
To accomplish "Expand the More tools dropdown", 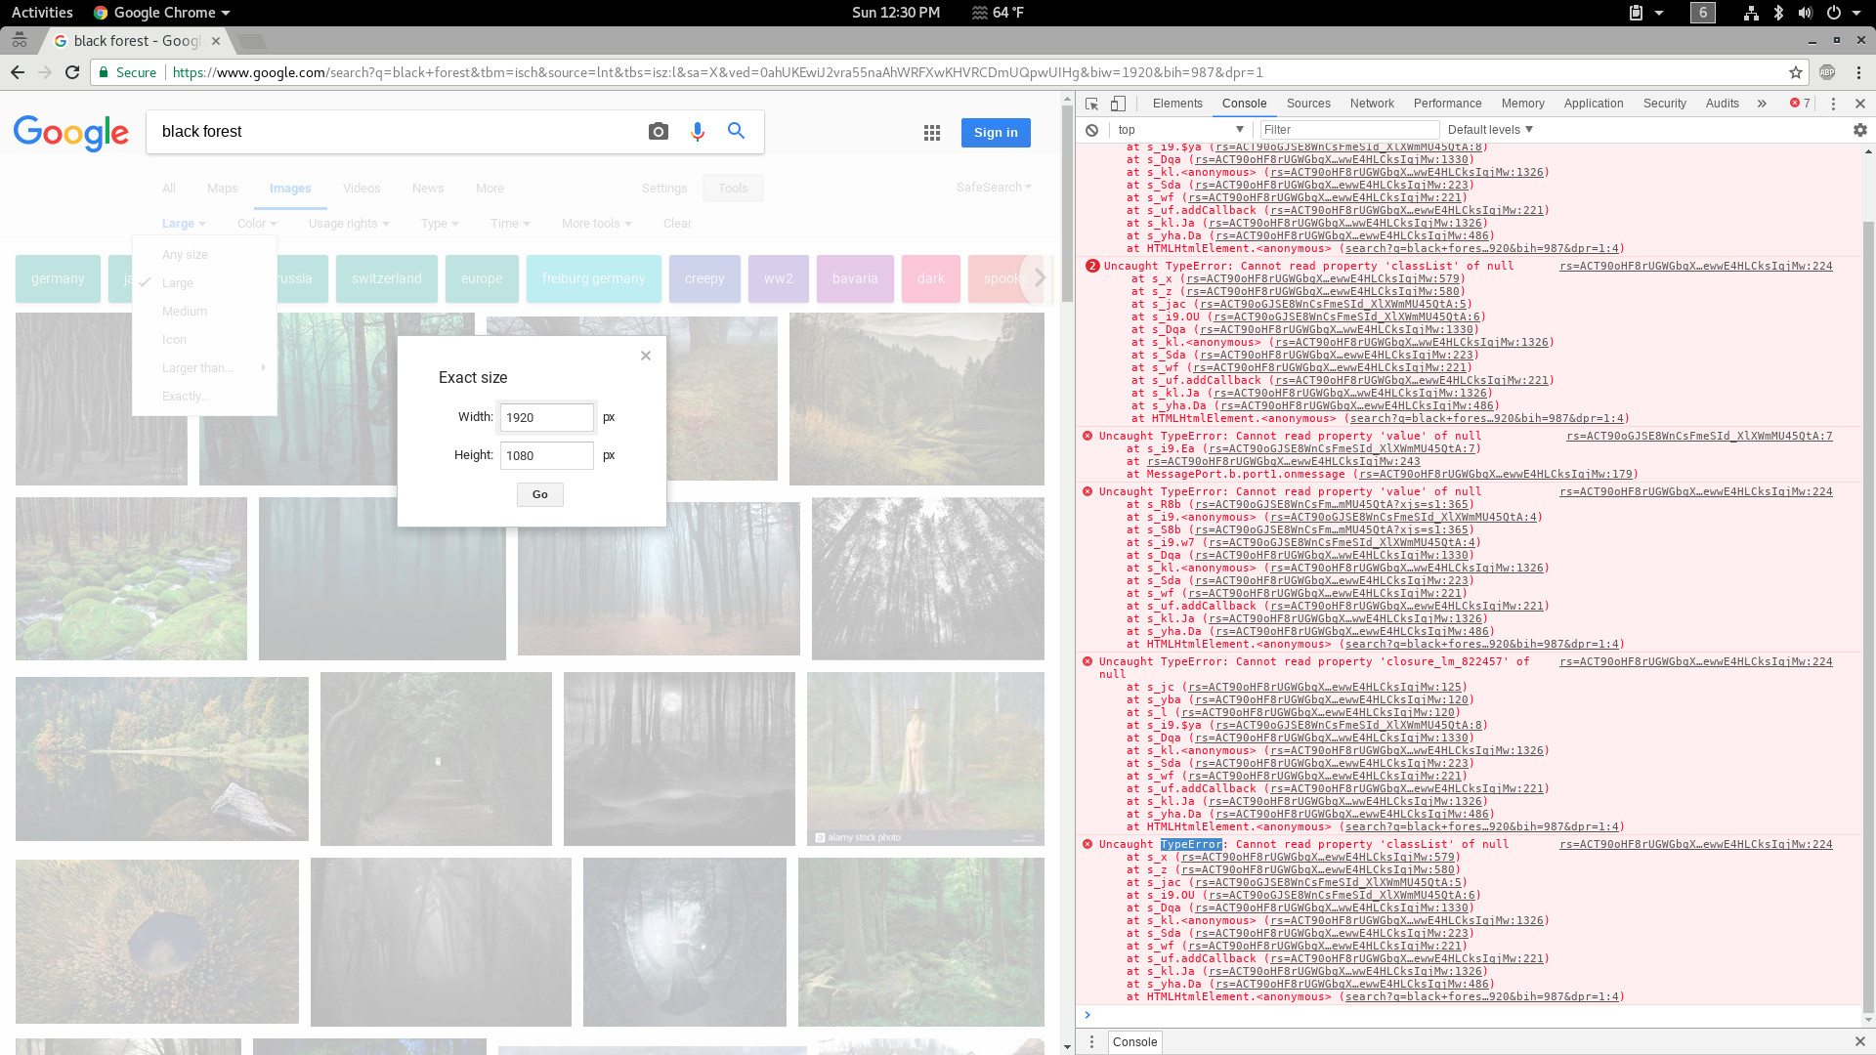I will pyautogui.click(x=596, y=224).
